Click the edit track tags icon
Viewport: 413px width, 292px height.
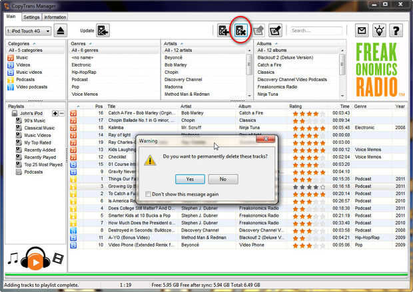click(275, 31)
